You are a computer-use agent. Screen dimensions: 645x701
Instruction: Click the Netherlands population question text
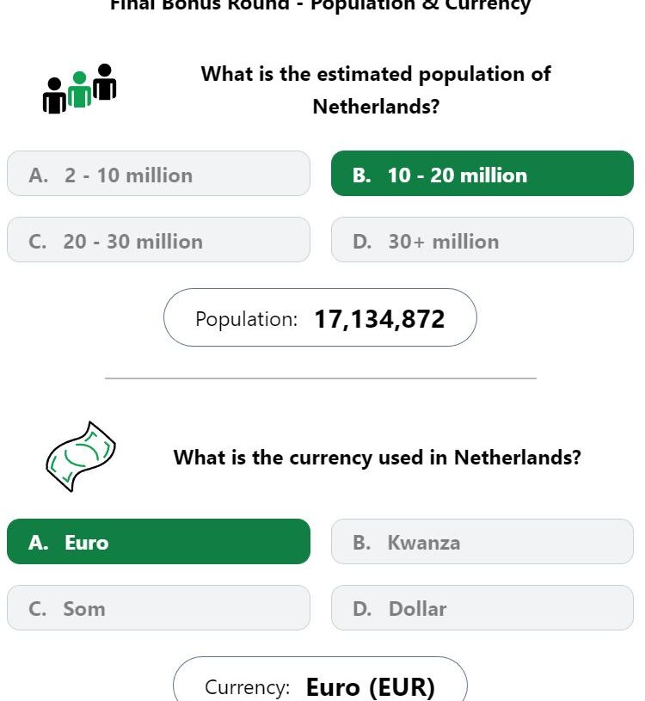376,89
